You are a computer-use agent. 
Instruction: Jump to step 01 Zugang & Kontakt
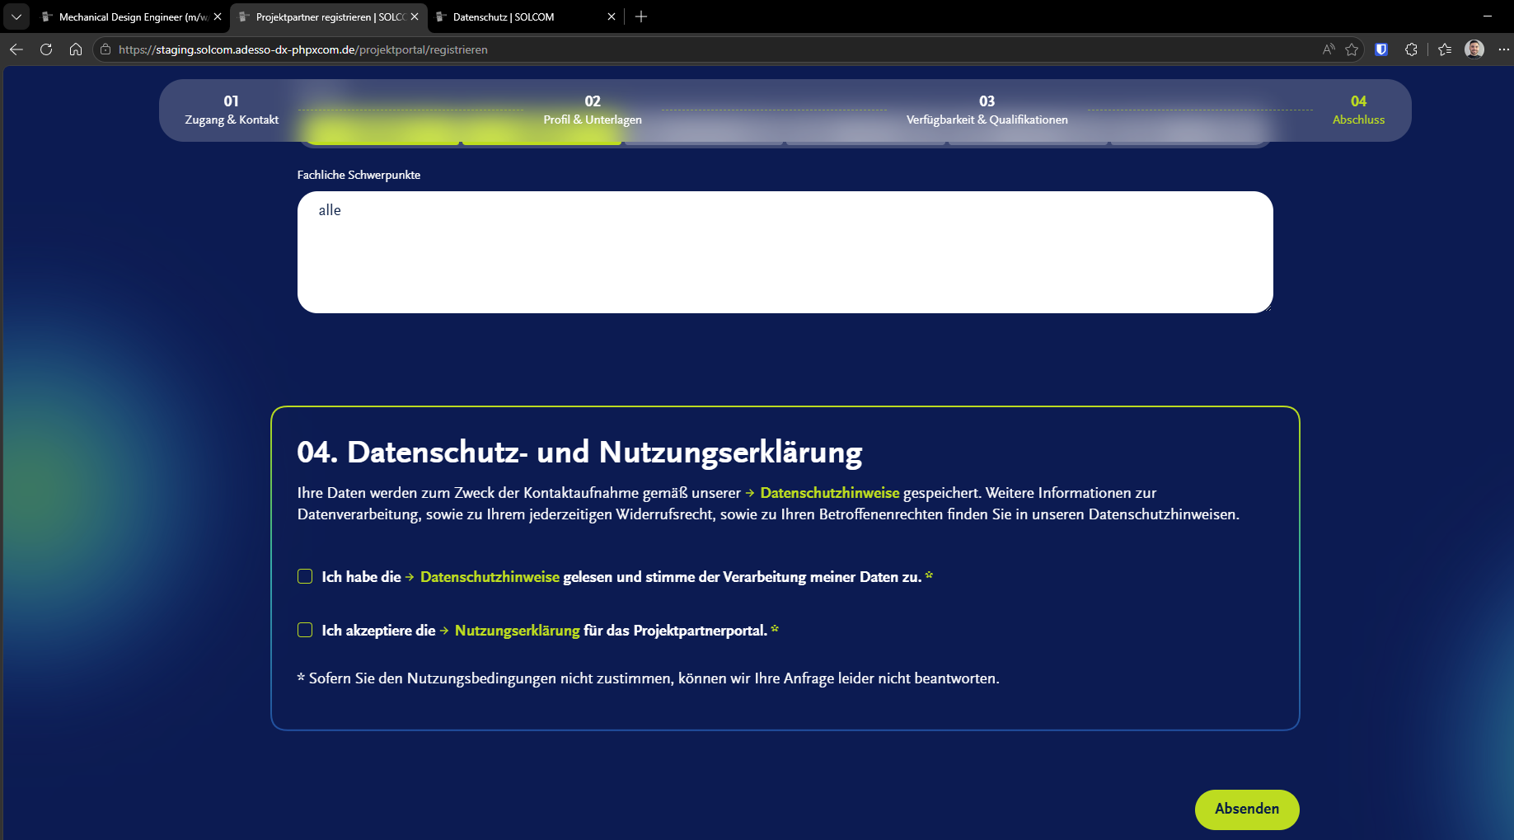tap(232, 110)
